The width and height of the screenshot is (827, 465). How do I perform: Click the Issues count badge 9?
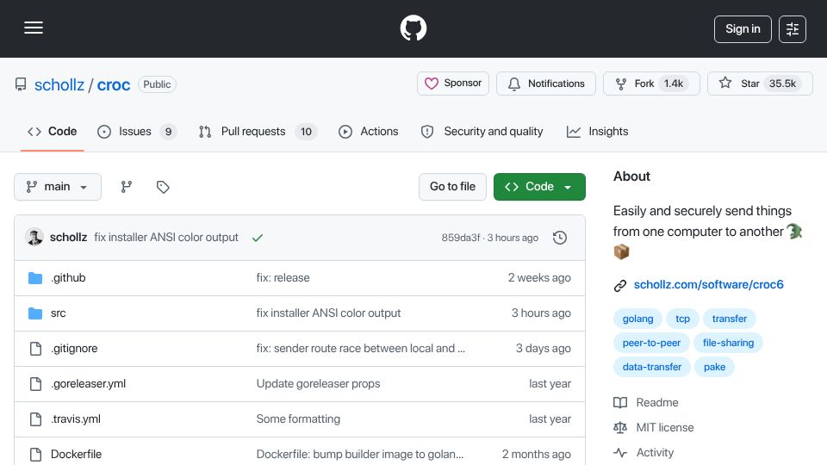coord(168,131)
